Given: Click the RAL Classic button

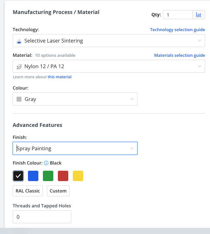Looking at the screenshot, I should (x=28, y=191).
